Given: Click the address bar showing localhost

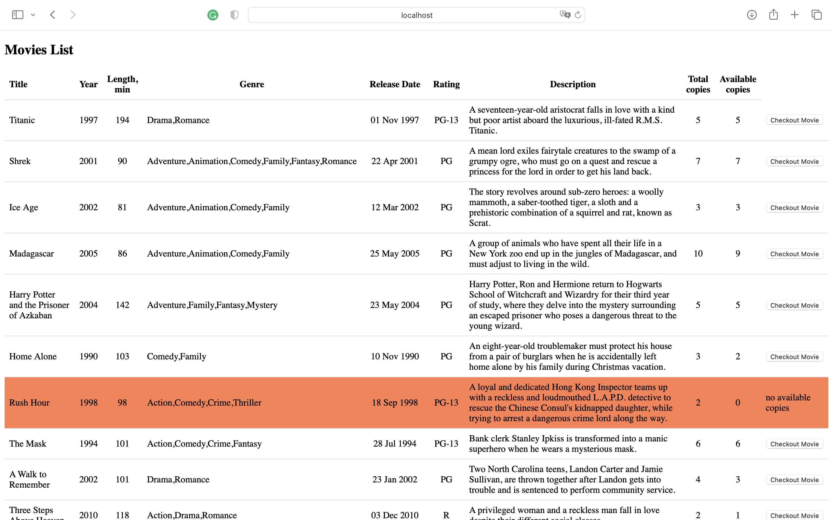Looking at the screenshot, I should coord(416,15).
